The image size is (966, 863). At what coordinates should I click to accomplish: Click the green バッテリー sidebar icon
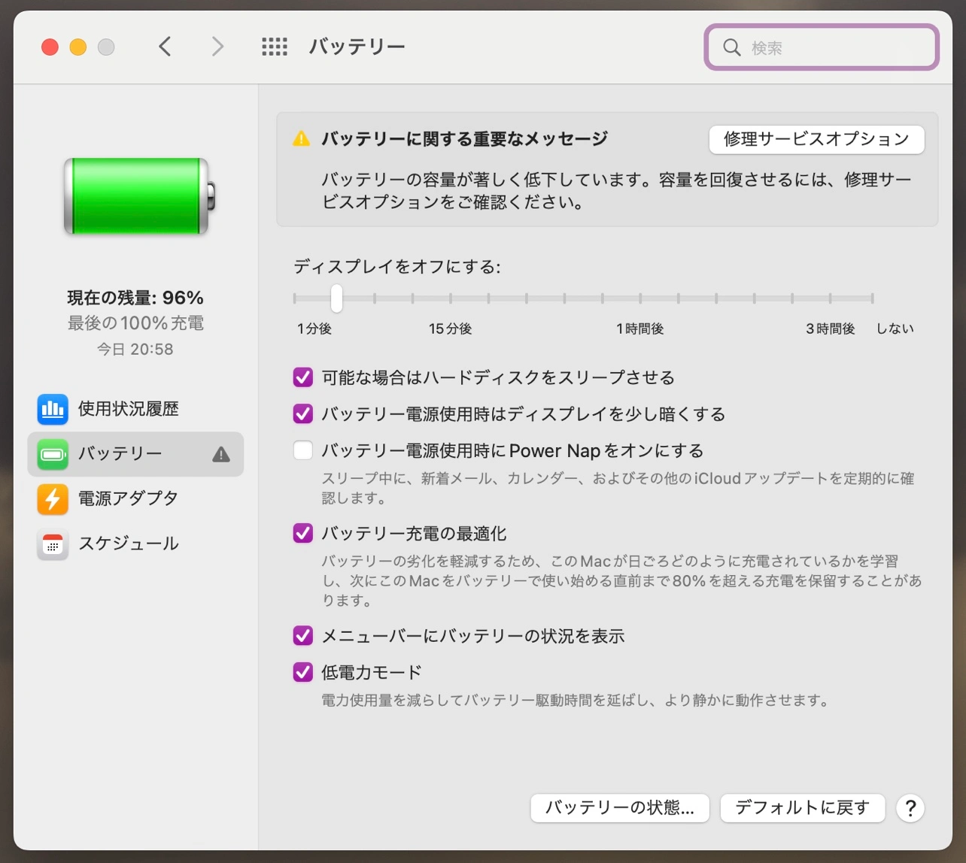(53, 454)
